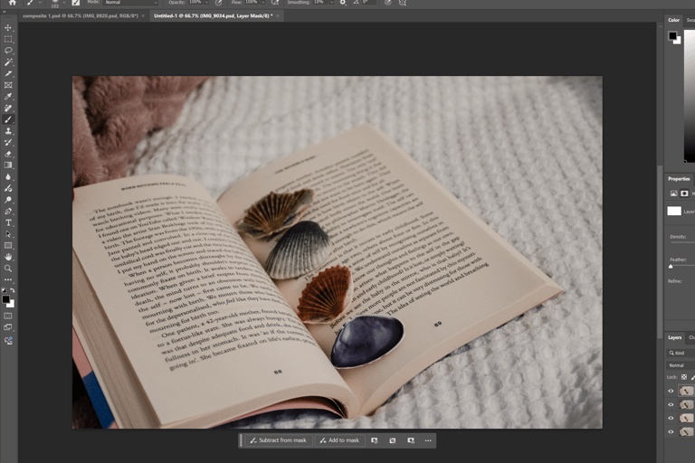Click foreground color swatch in toolbar
This screenshot has width=695, height=463.
click(x=5, y=300)
